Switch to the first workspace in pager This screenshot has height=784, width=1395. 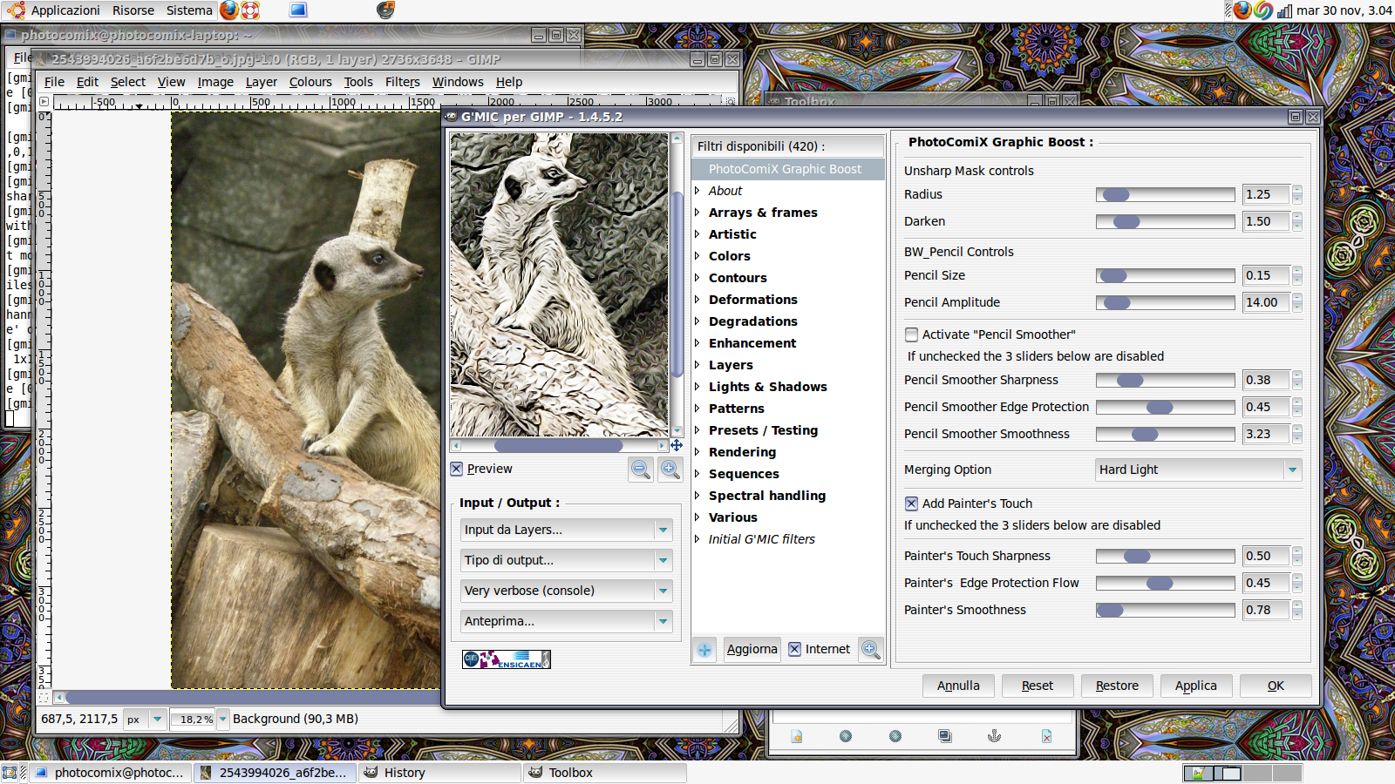1198,773
